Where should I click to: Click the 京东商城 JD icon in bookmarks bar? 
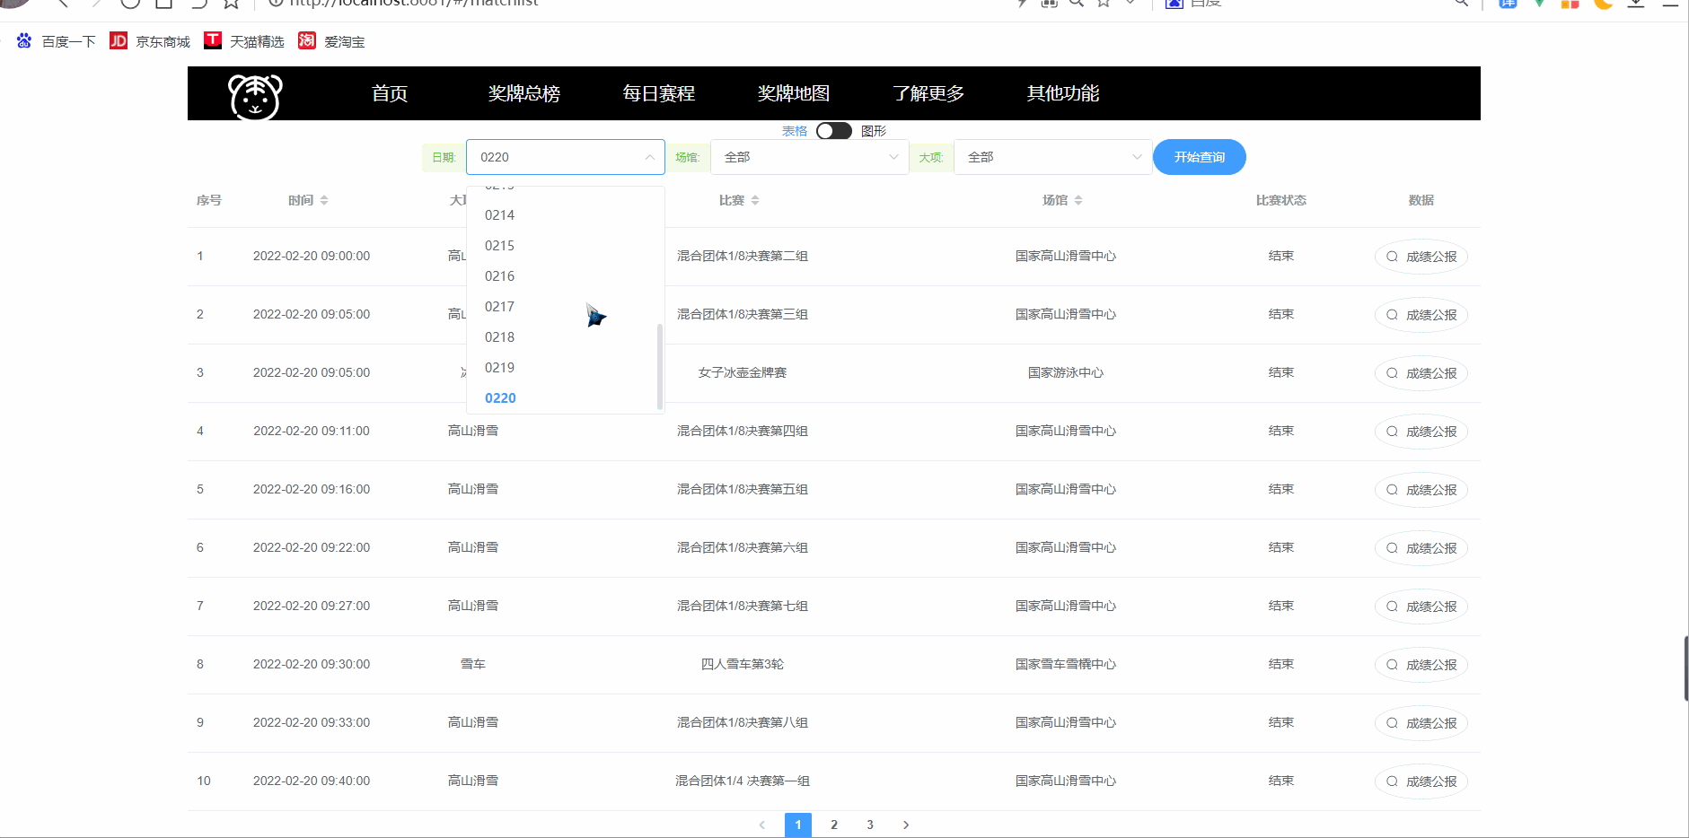(x=118, y=40)
